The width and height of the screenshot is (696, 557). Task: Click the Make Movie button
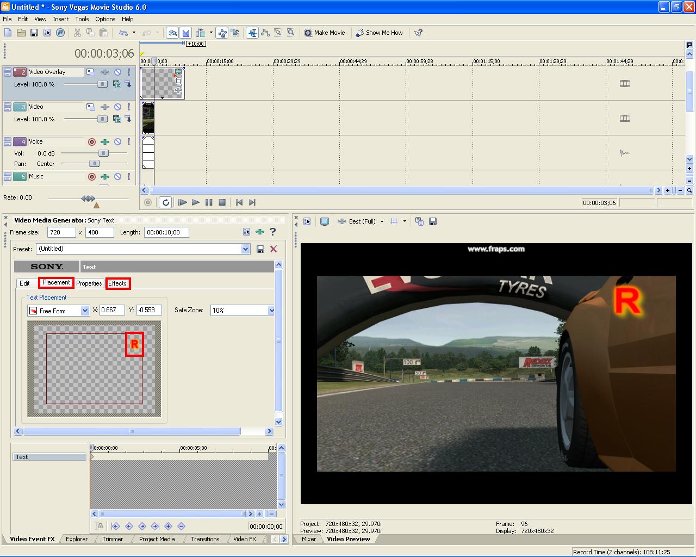(x=324, y=33)
